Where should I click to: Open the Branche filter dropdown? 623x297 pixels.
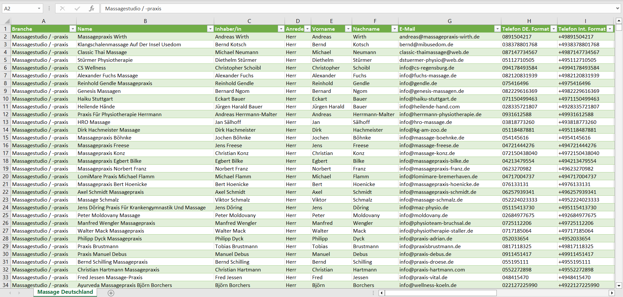[73, 29]
